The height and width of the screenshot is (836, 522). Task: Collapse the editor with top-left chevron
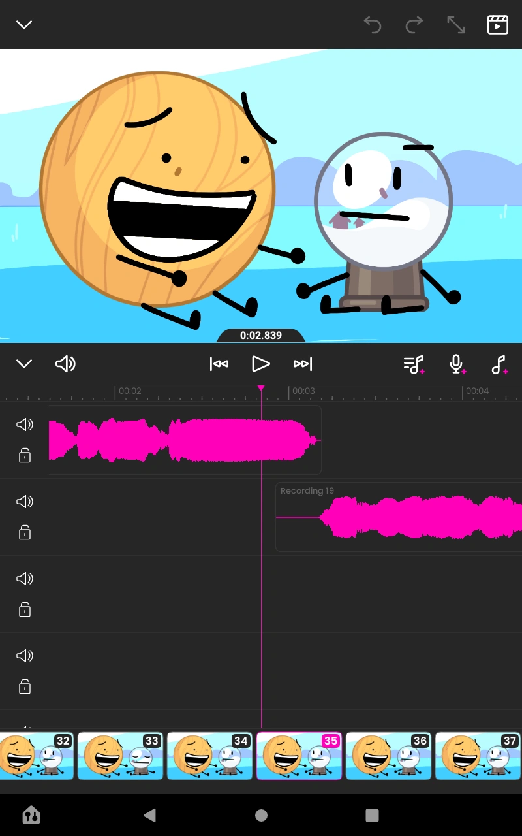[24, 25]
